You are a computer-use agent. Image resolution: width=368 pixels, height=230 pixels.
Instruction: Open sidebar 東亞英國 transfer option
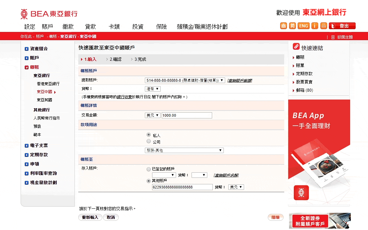[44, 100]
